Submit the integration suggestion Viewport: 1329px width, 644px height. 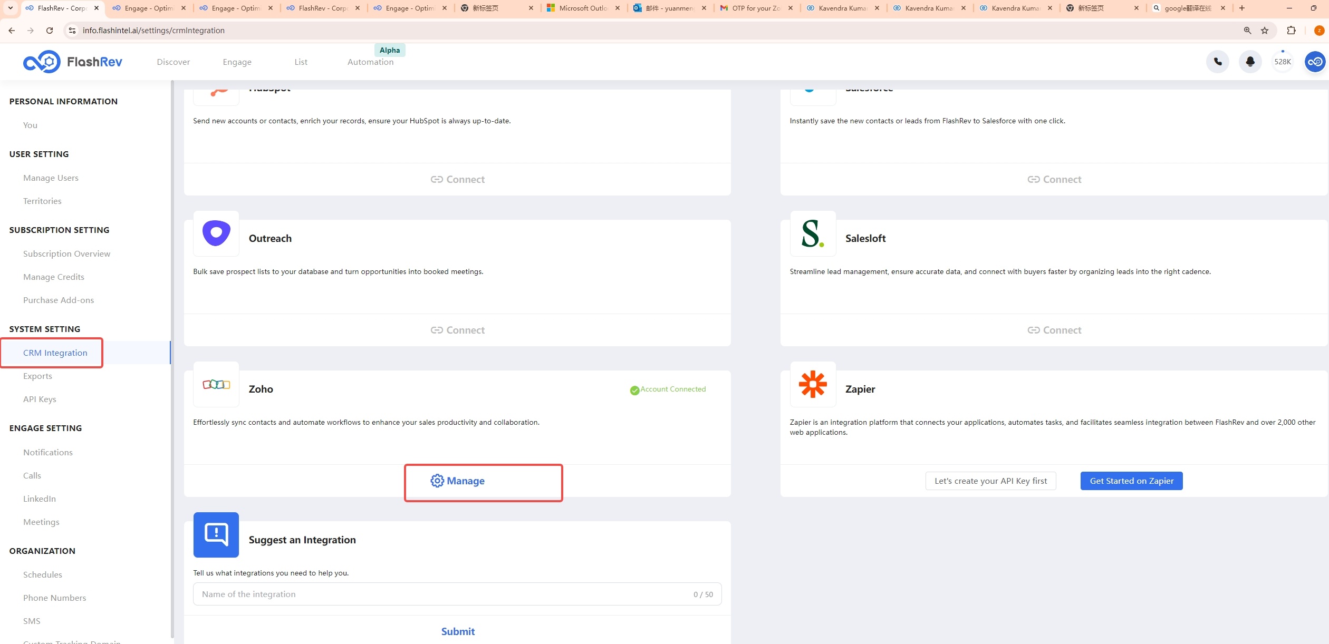[457, 631]
